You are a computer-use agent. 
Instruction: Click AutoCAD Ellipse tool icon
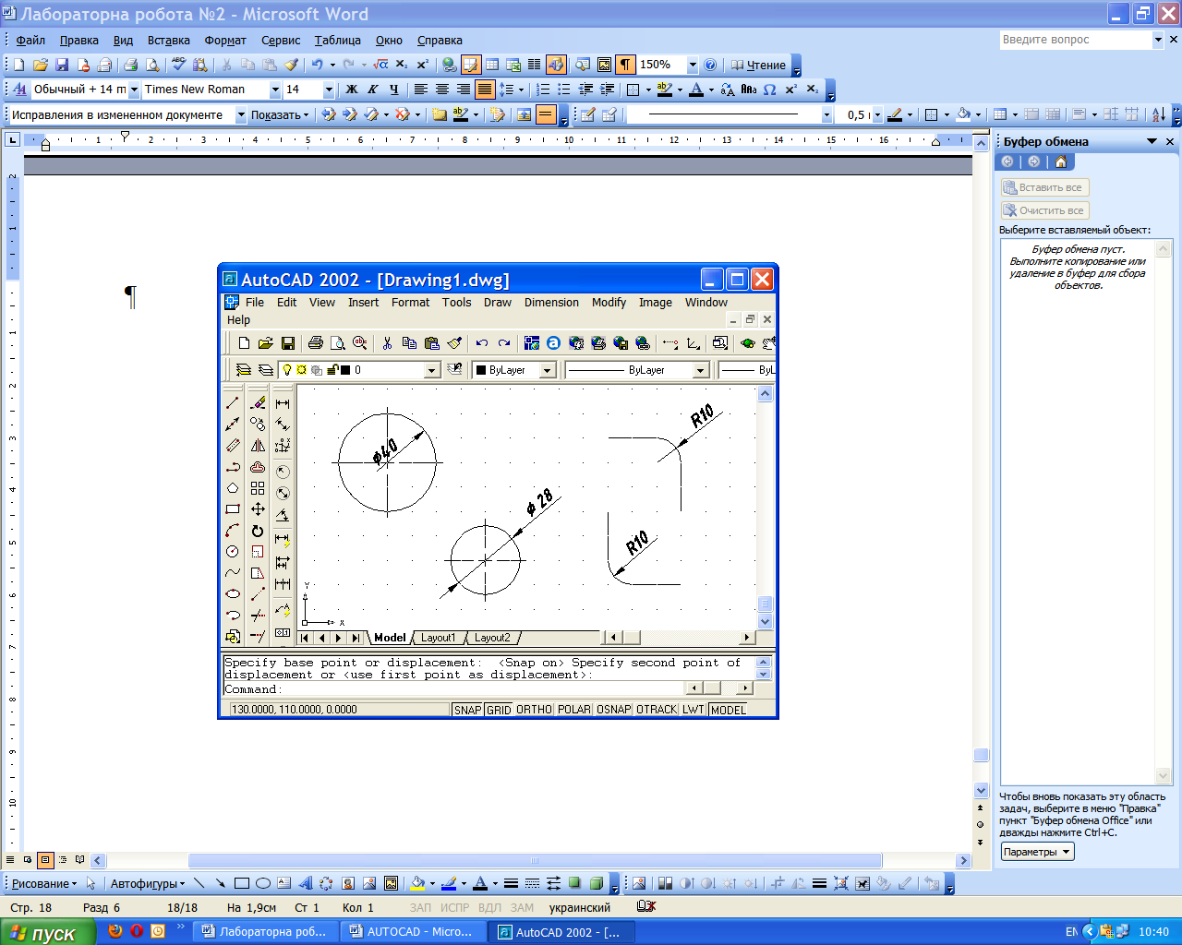[233, 594]
